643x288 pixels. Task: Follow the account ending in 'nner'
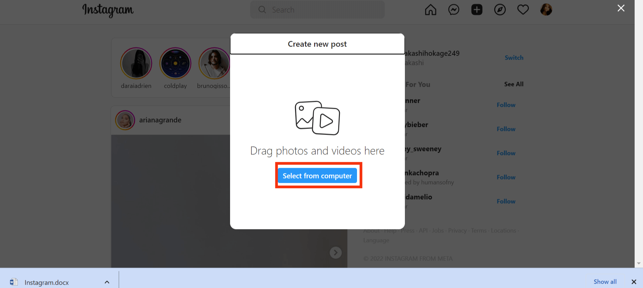click(506, 105)
